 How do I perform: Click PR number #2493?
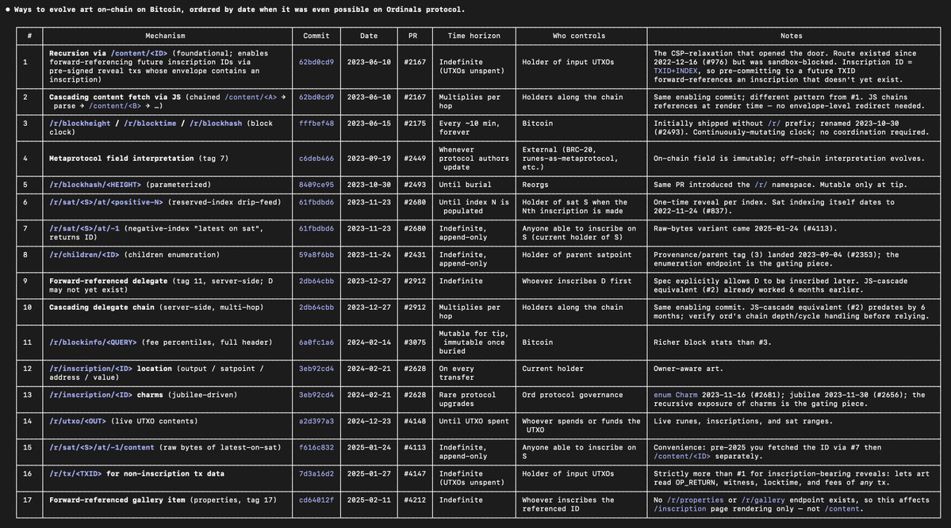415,185
